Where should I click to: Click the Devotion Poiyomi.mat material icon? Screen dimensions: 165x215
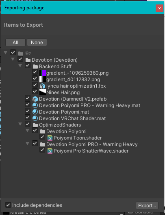coord(35,112)
